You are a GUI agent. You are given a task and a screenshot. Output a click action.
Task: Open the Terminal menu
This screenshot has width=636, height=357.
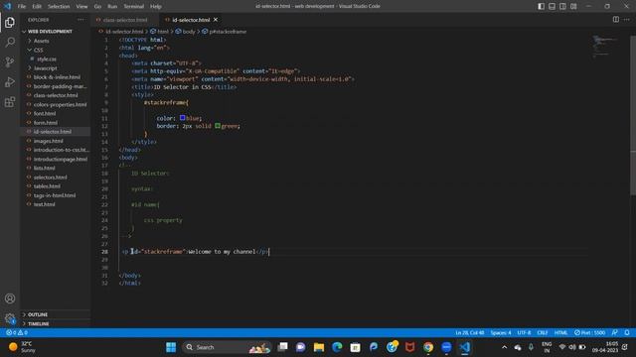click(x=134, y=7)
